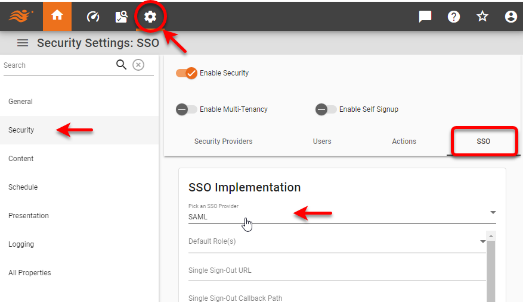Select Content in the left sidebar
The width and height of the screenshot is (523, 302).
pos(21,159)
